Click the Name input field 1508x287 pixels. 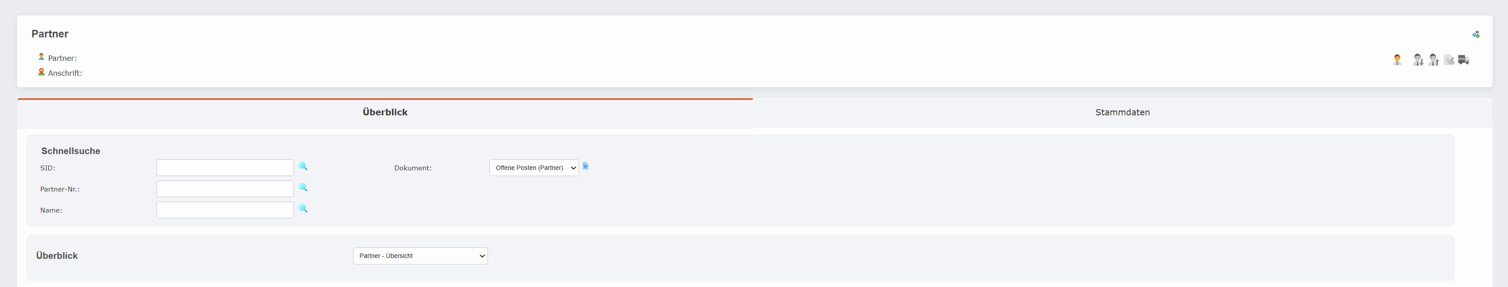click(x=225, y=209)
